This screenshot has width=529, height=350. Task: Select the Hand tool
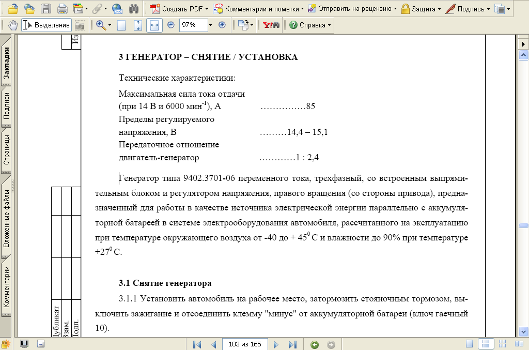pyautogui.click(x=13, y=25)
